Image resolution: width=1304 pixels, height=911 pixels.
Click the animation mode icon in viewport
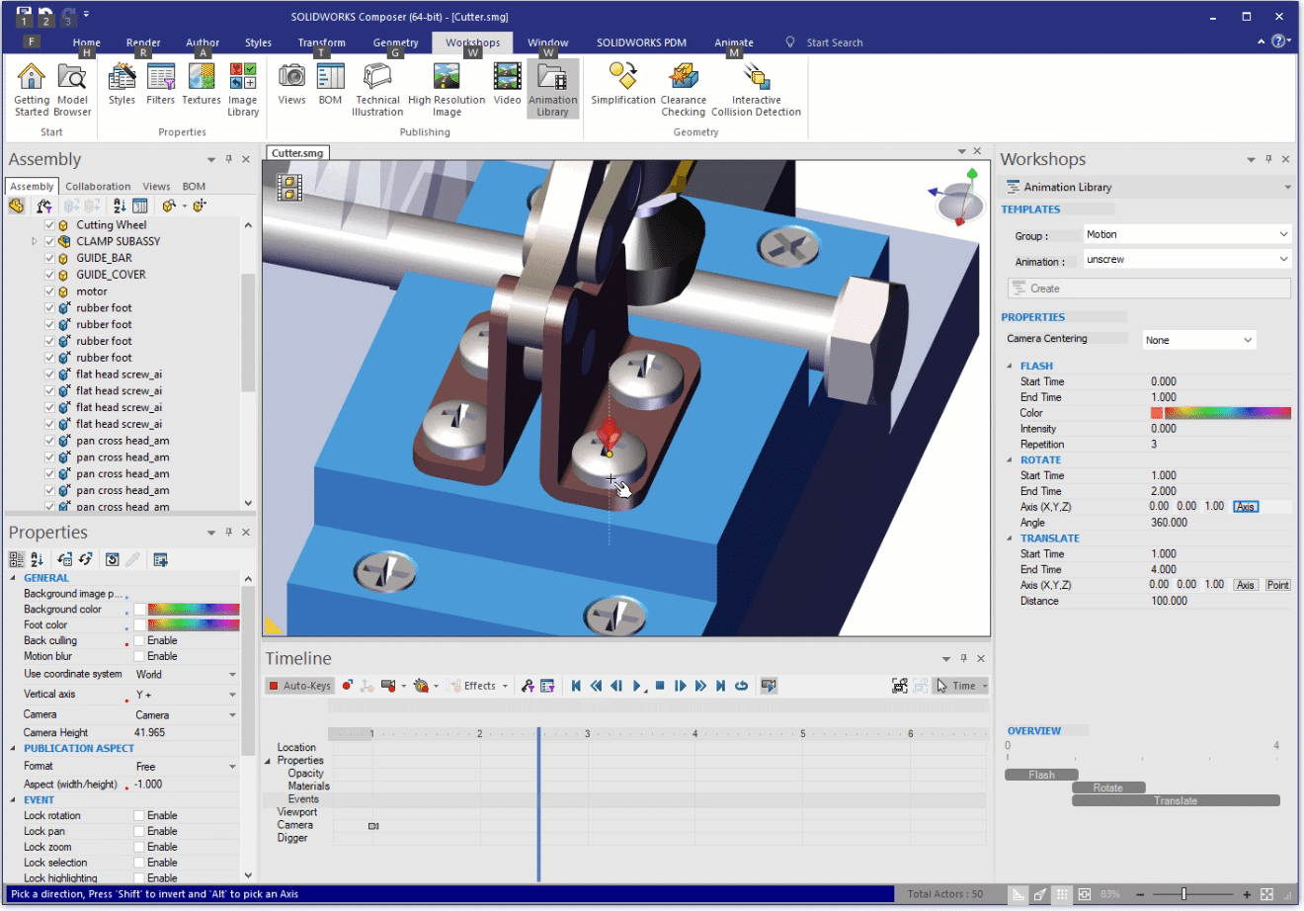289,188
